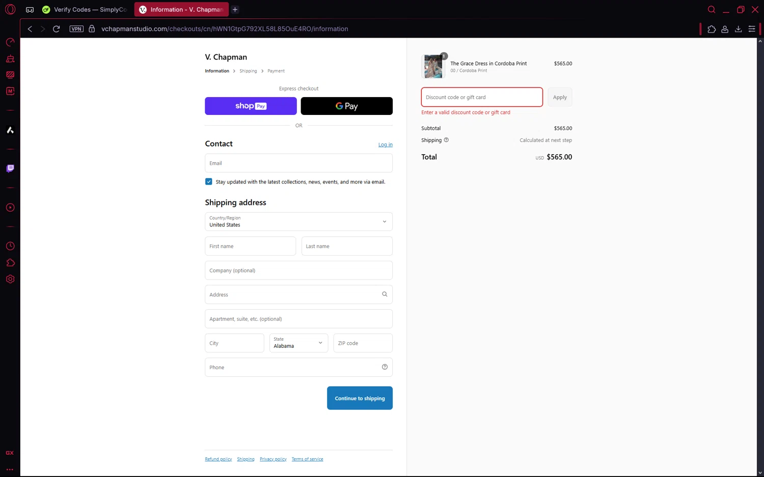
Task: Focus the First name field
Action: point(250,246)
